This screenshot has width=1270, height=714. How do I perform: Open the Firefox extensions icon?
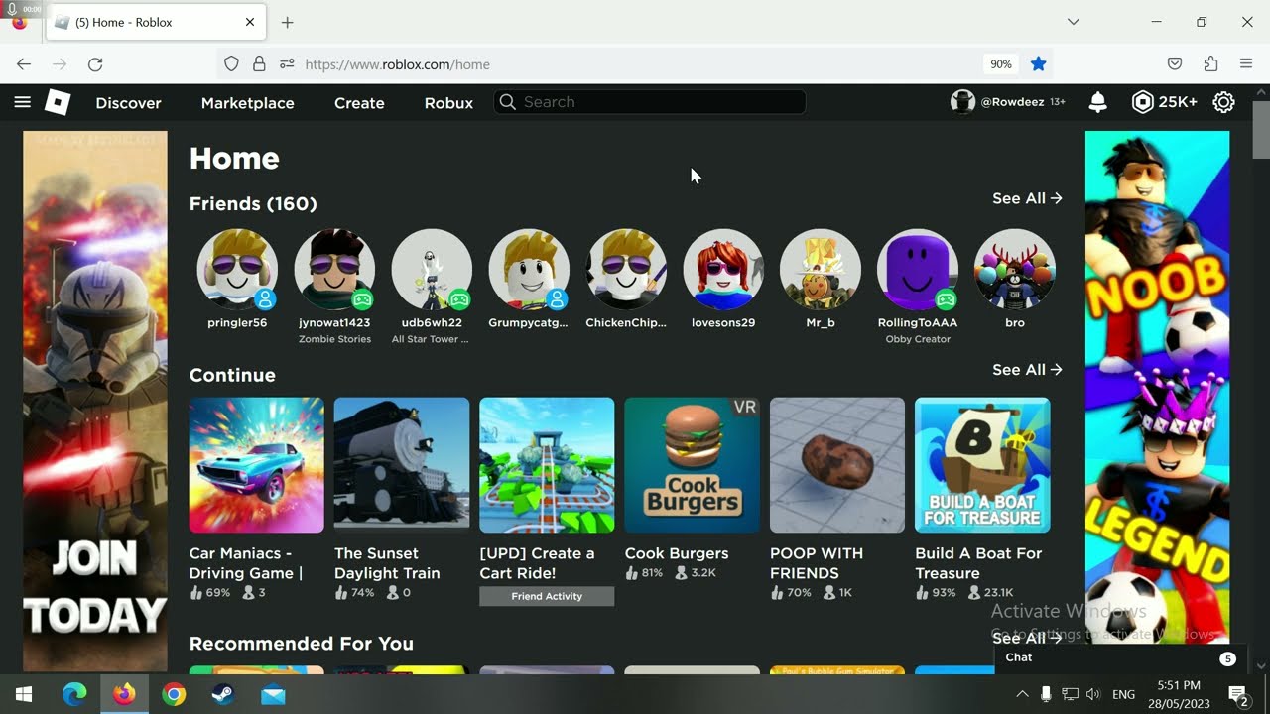(x=1210, y=64)
